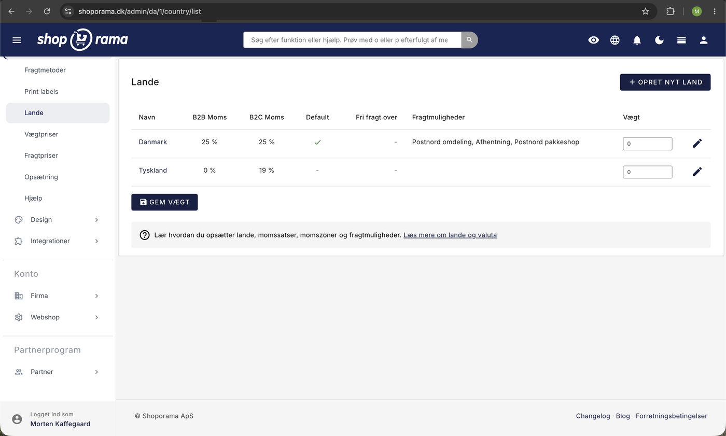
Task: Click the Integrationer puzzle icon
Action: click(x=19, y=241)
